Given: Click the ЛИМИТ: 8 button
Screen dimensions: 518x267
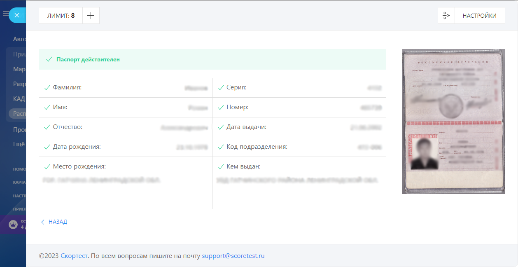Looking at the screenshot, I should click(61, 16).
